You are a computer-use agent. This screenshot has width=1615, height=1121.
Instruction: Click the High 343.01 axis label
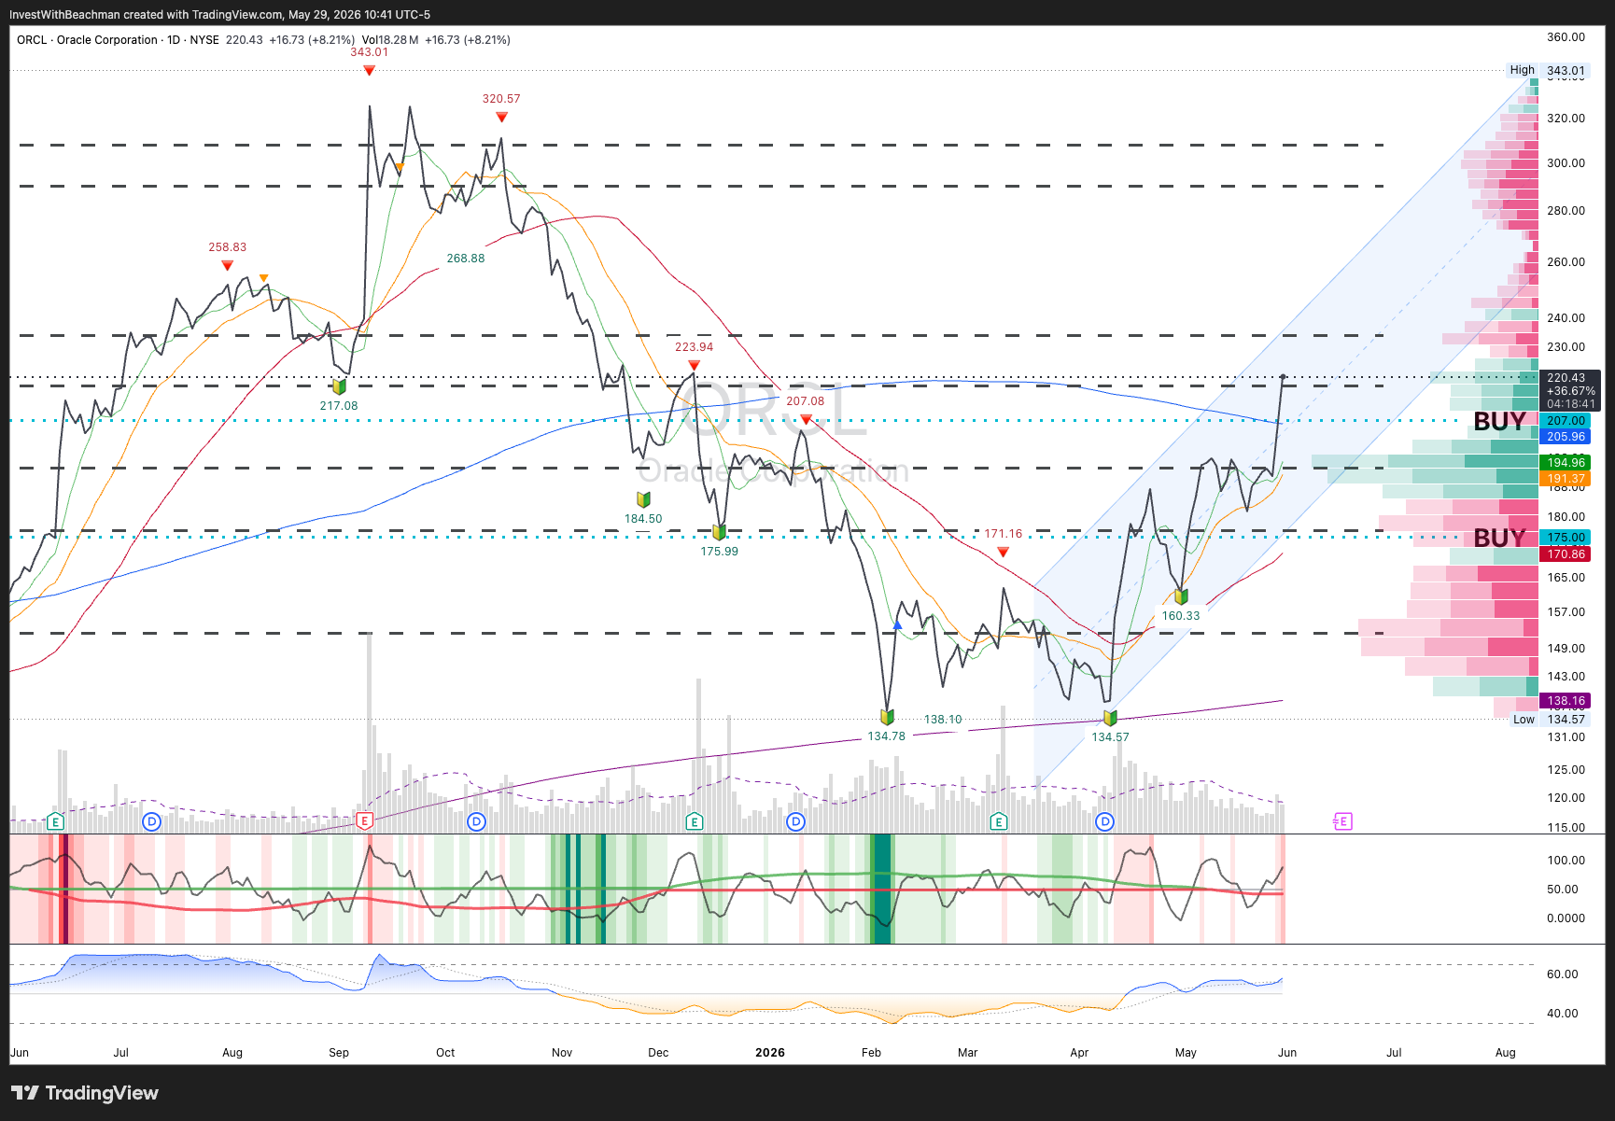click(1547, 70)
